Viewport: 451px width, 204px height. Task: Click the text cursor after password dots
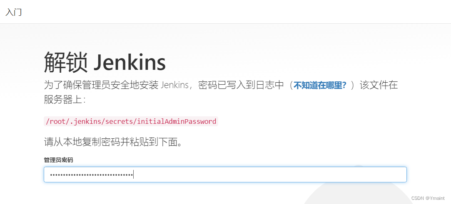[134, 175]
